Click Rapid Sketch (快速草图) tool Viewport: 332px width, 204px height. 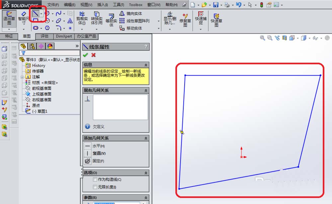[x=216, y=20]
